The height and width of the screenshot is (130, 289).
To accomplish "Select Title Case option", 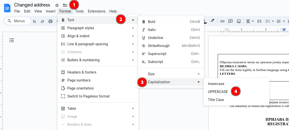I will point(216,100).
